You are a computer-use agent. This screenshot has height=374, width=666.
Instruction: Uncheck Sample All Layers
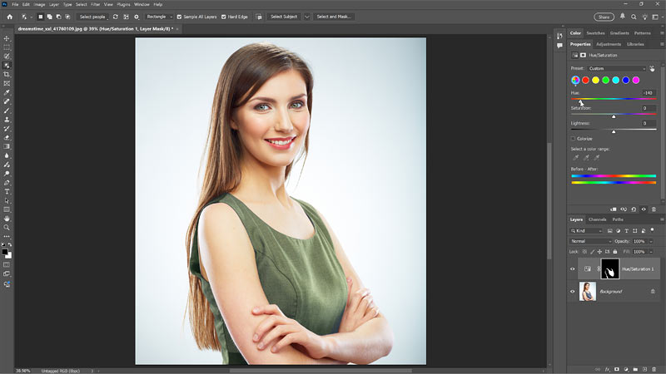[x=180, y=17]
